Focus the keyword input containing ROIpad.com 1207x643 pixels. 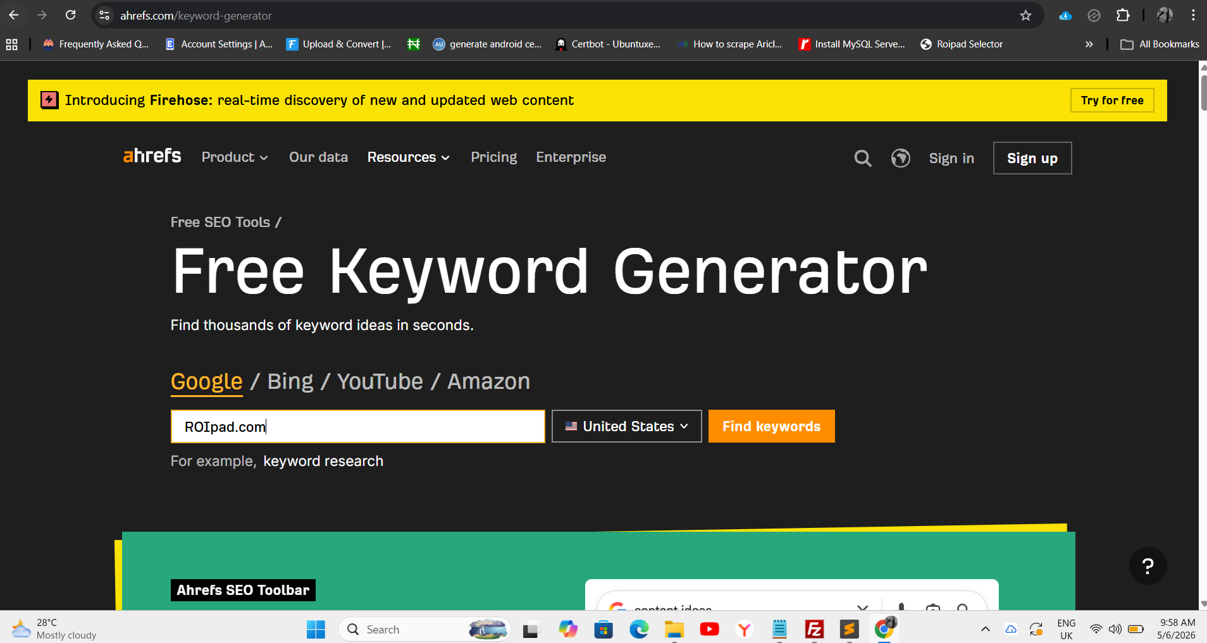358,427
